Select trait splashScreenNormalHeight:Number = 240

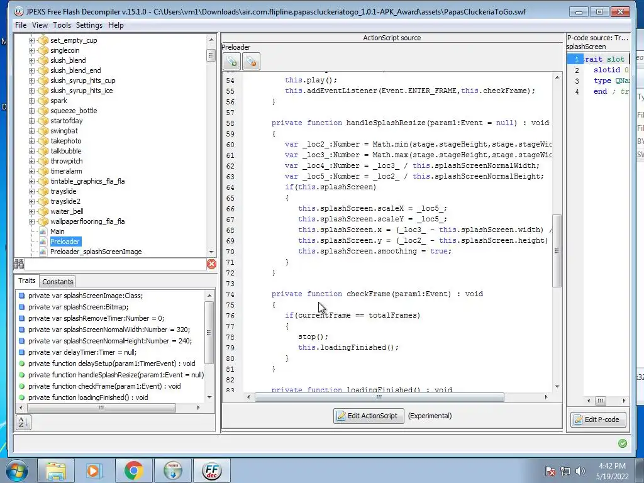pos(110,341)
